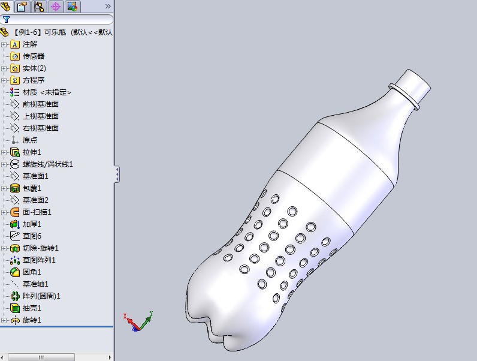Image resolution: width=477 pixels, height=361 pixels.
Task: Expand the 切除-旋转1 revolved cut
Action: point(4,248)
